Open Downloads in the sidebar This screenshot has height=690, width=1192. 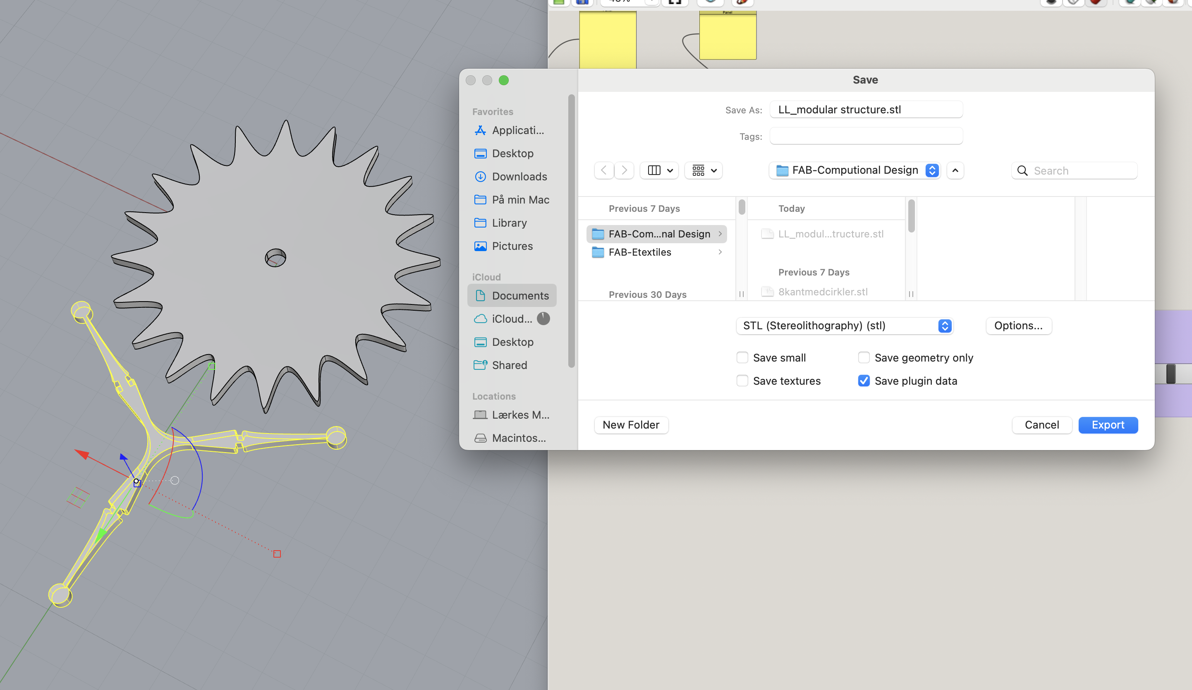519,177
